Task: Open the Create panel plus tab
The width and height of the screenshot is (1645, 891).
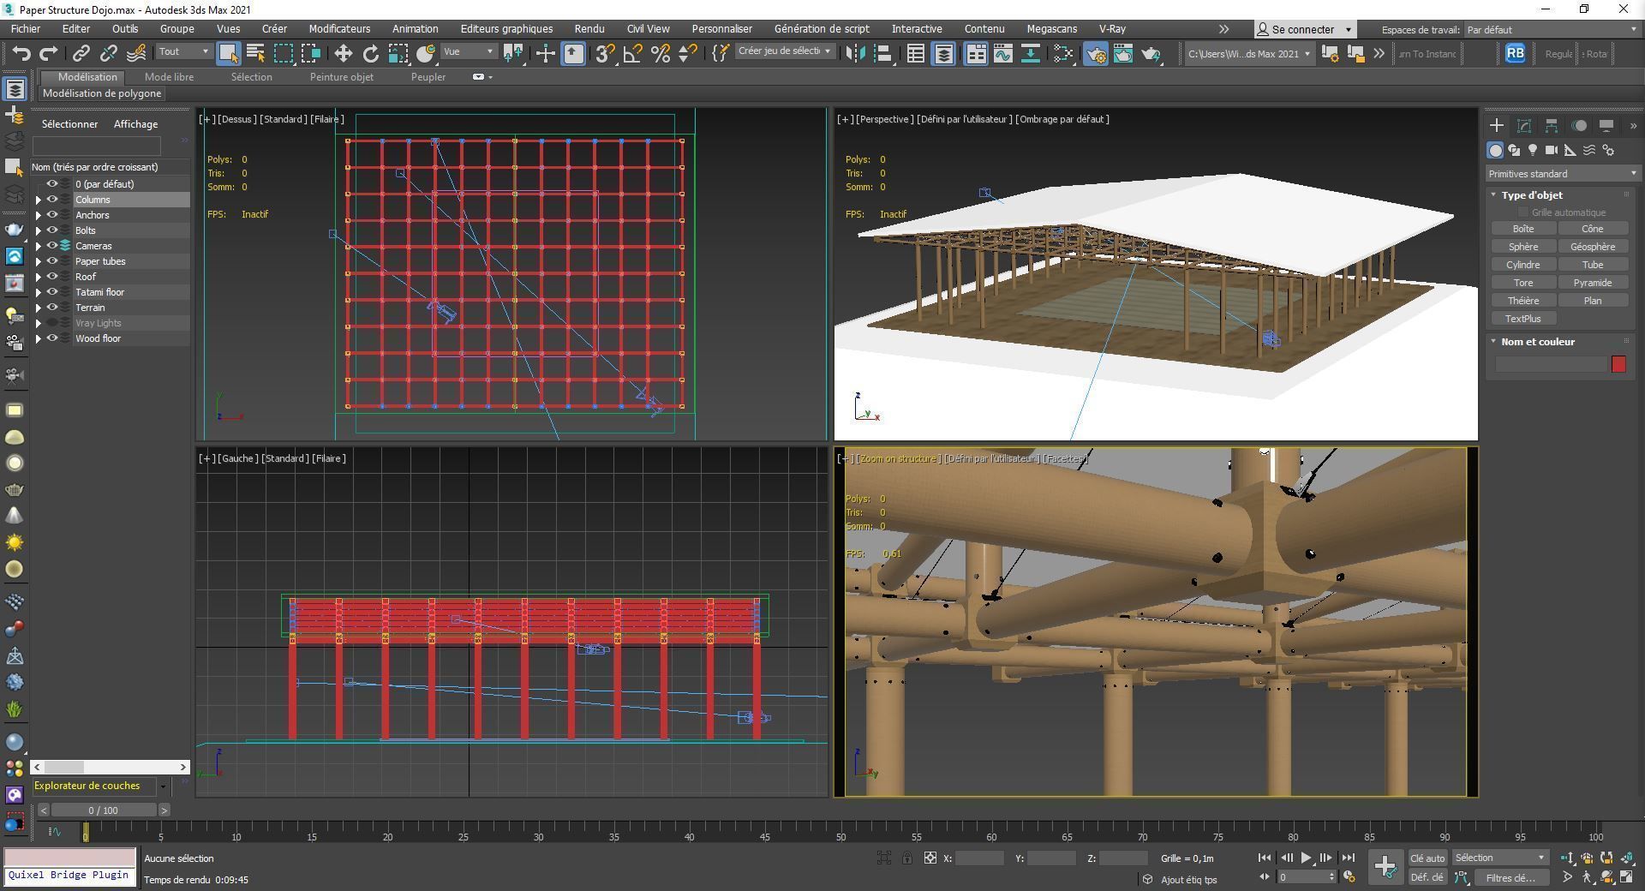Action: pyautogui.click(x=1496, y=125)
